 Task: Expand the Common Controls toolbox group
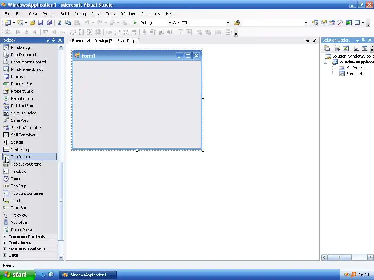[4, 236]
